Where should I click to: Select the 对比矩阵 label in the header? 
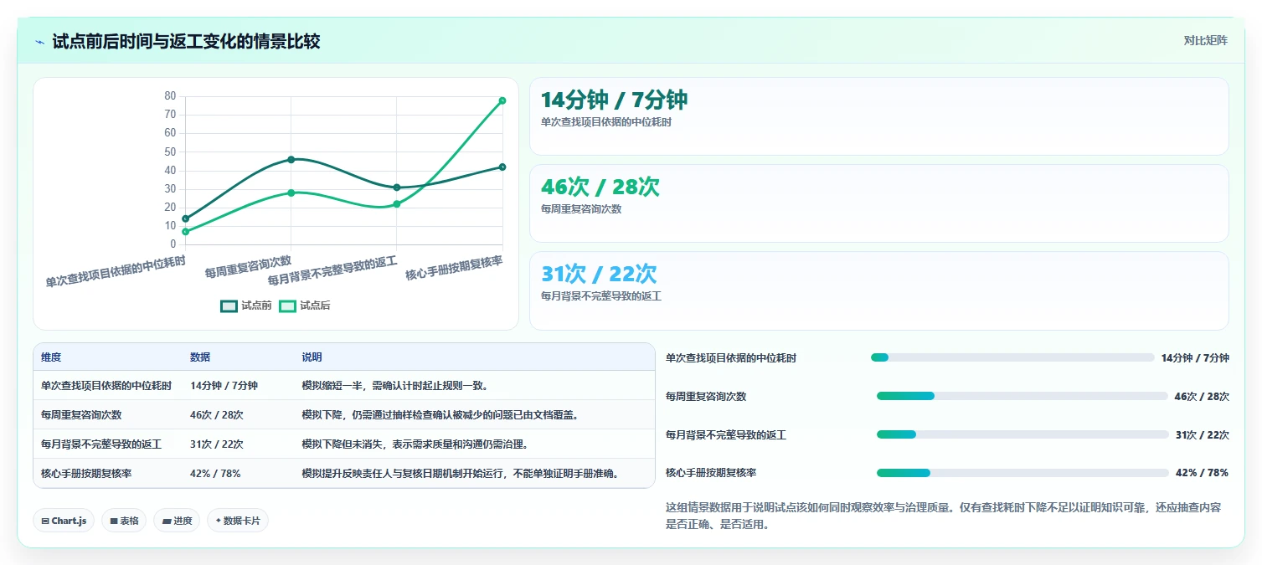[x=1205, y=40]
